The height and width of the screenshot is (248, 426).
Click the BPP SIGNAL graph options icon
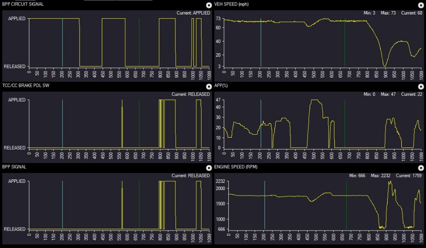(x=208, y=168)
